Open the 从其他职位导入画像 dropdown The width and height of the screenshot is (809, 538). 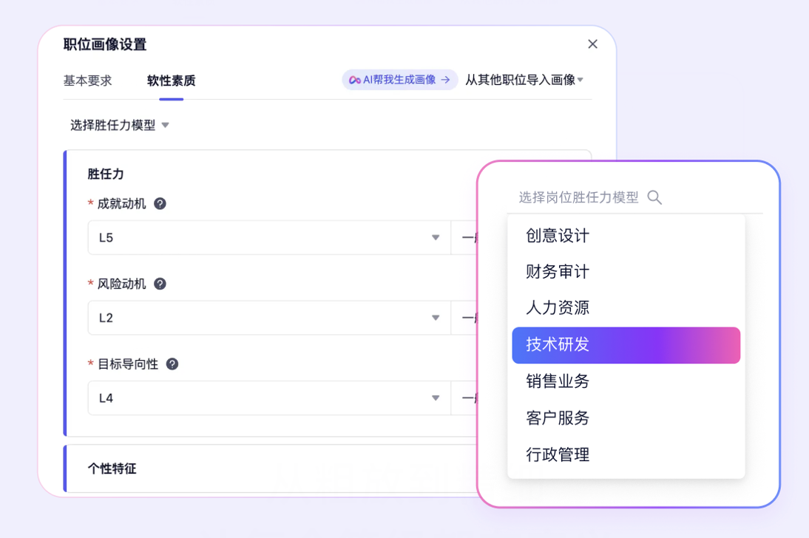click(x=524, y=80)
